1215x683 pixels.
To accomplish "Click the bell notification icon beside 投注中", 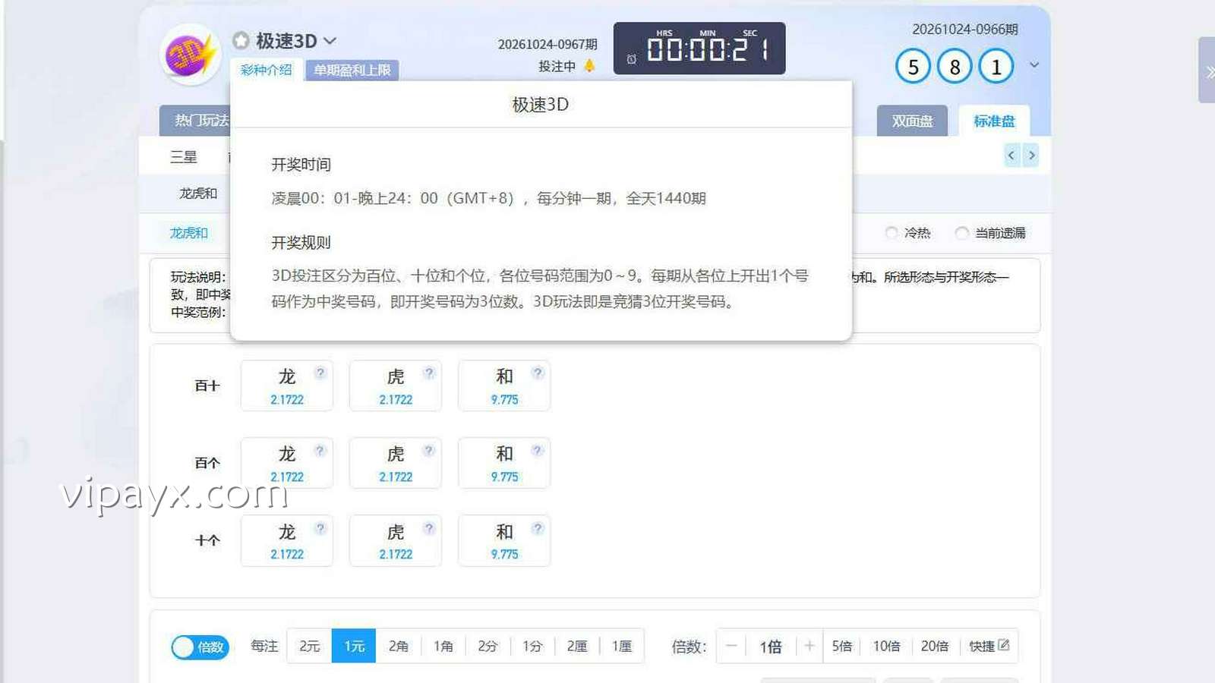I will pos(589,66).
